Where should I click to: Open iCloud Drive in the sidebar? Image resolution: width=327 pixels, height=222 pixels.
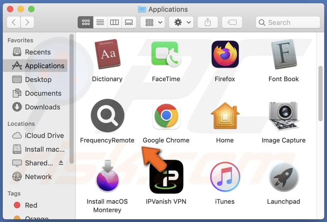(x=35, y=135)
